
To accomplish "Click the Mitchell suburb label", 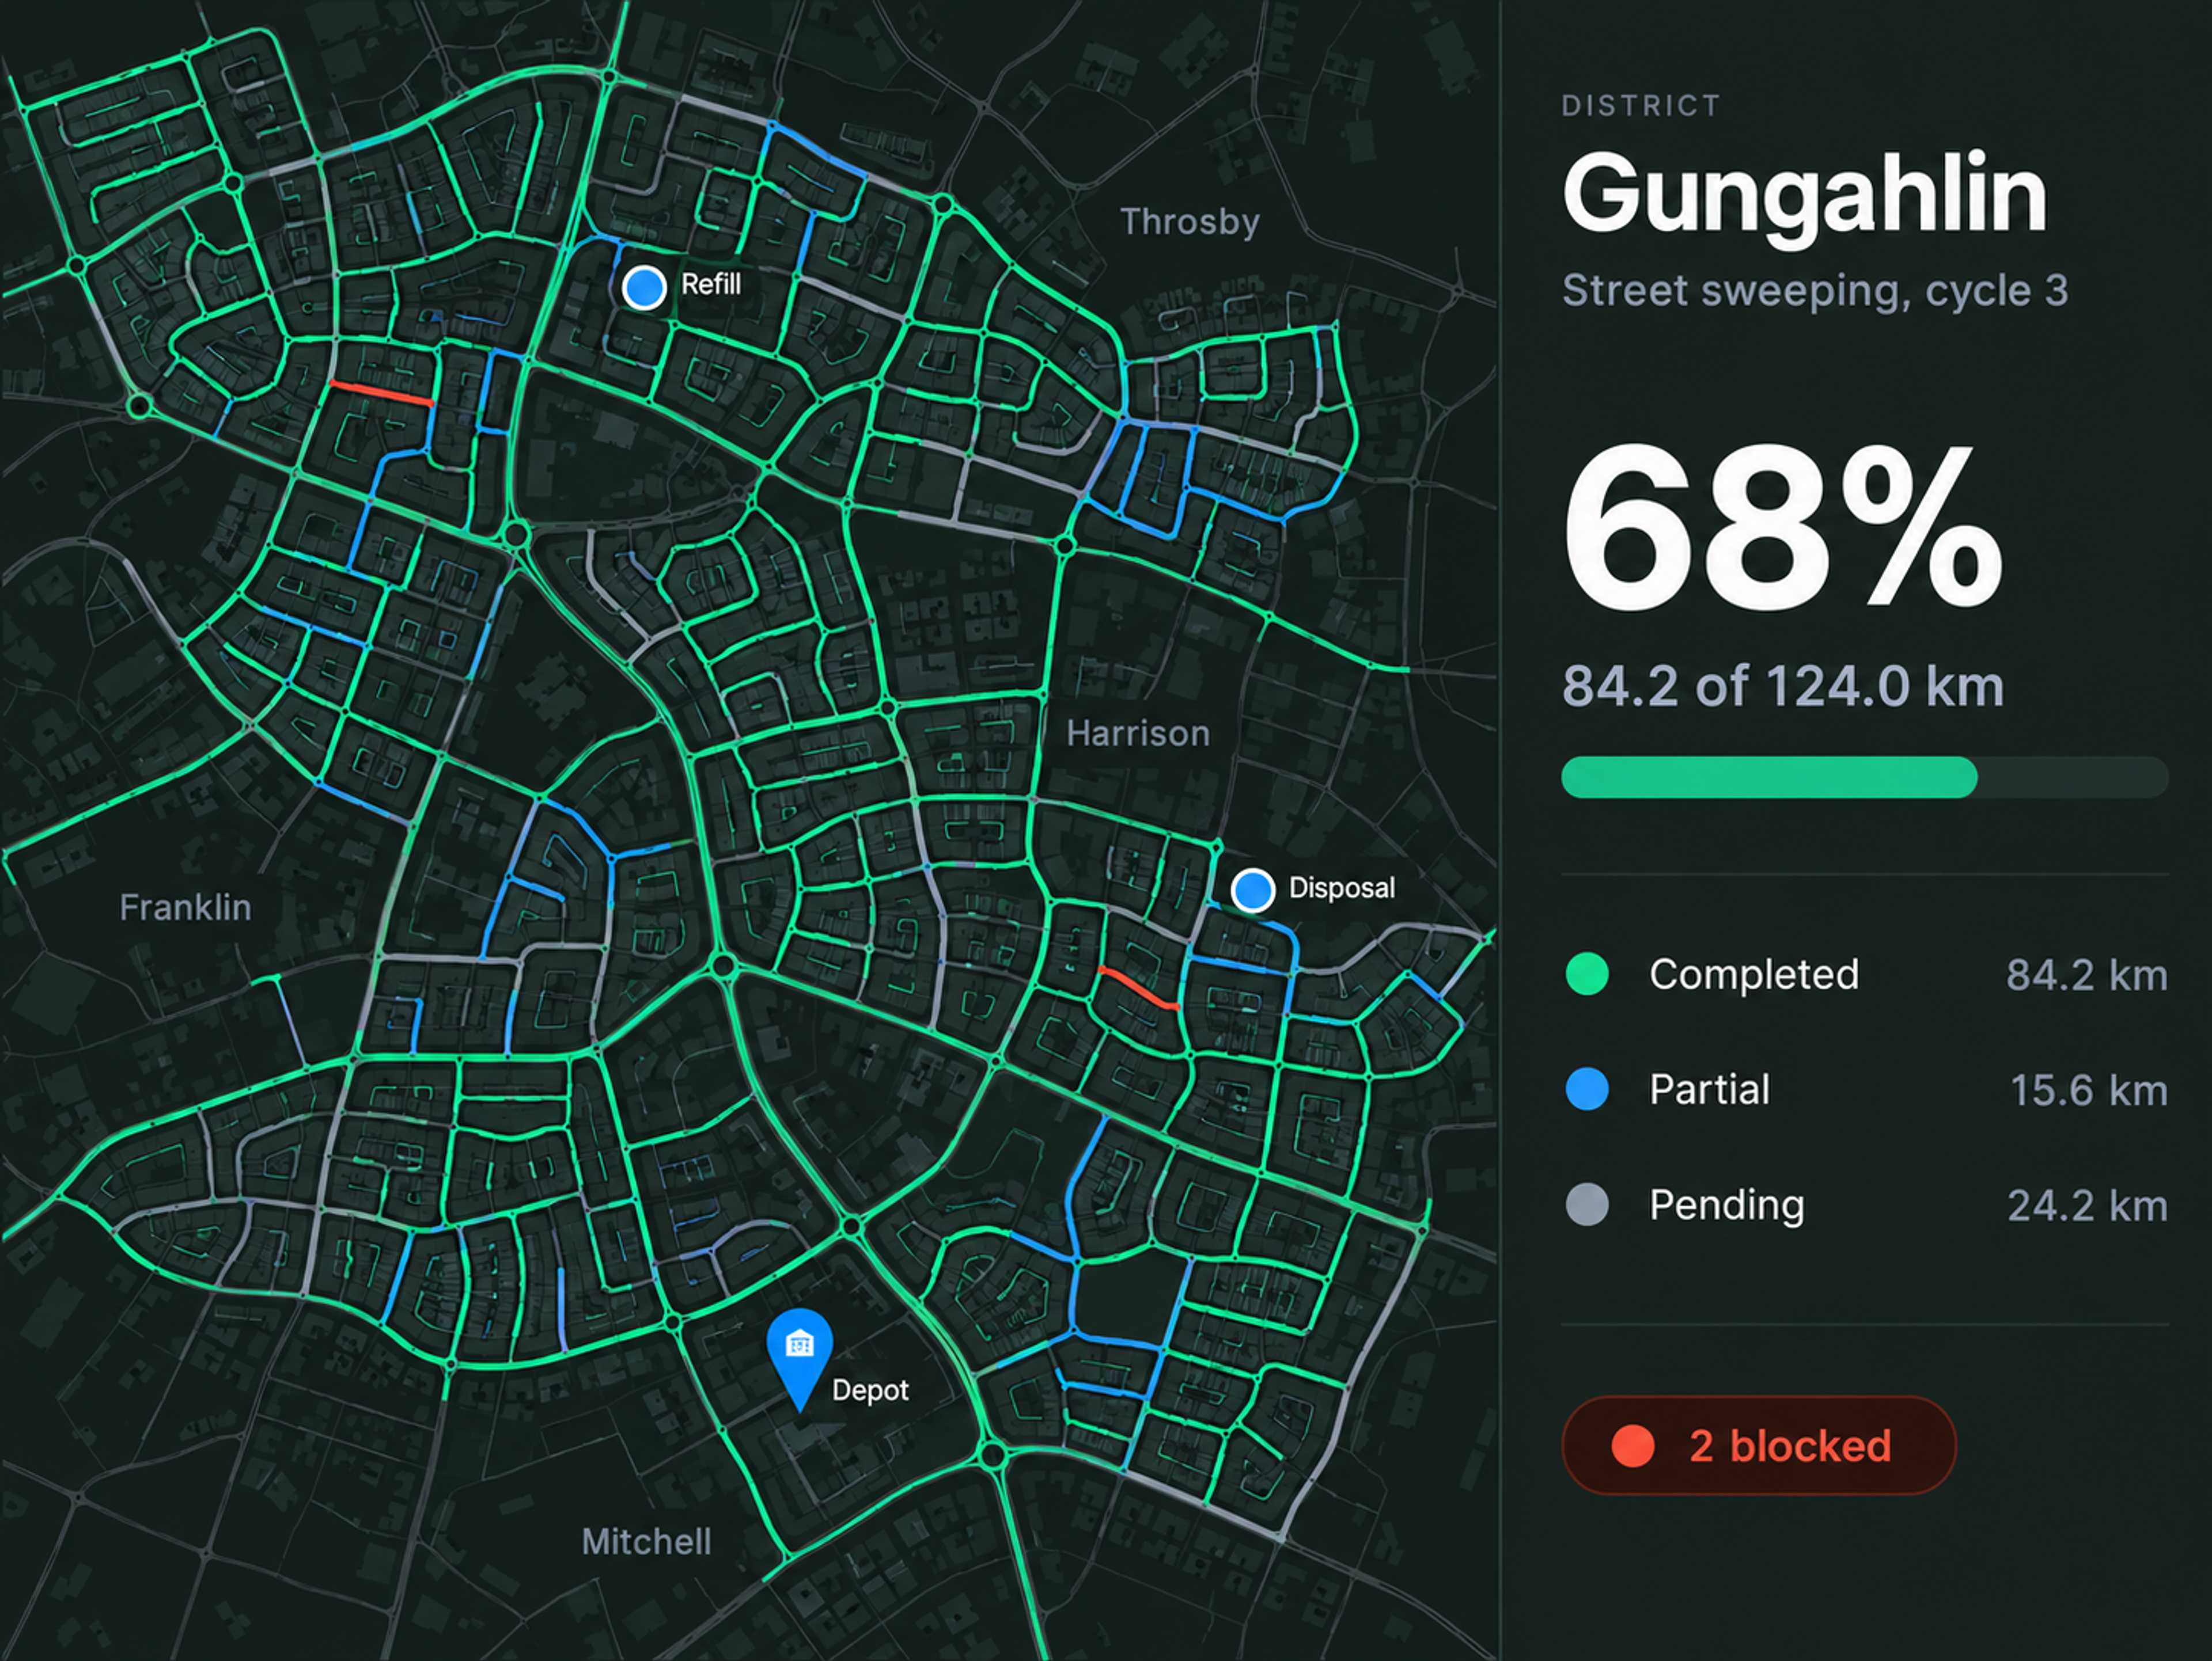I will (646, 1541).
